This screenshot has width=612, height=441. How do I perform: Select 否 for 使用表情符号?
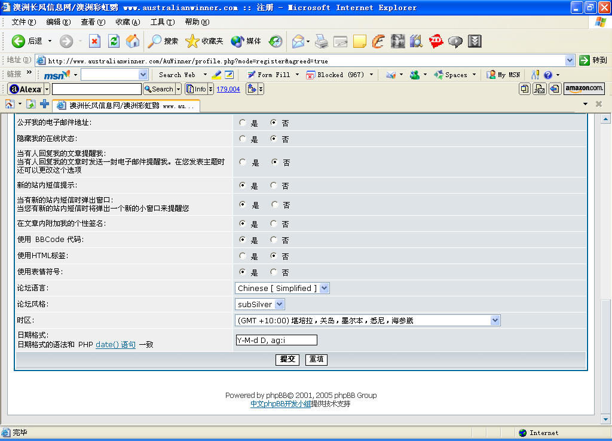[x=274, y=272]
